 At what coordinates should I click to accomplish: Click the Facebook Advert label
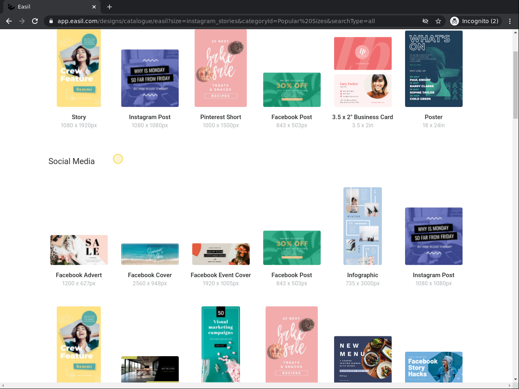pos(79,275)
